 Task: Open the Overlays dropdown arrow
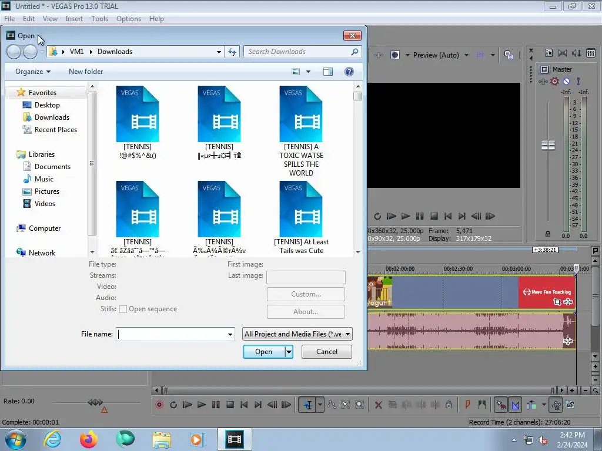(x=493, y=55)
